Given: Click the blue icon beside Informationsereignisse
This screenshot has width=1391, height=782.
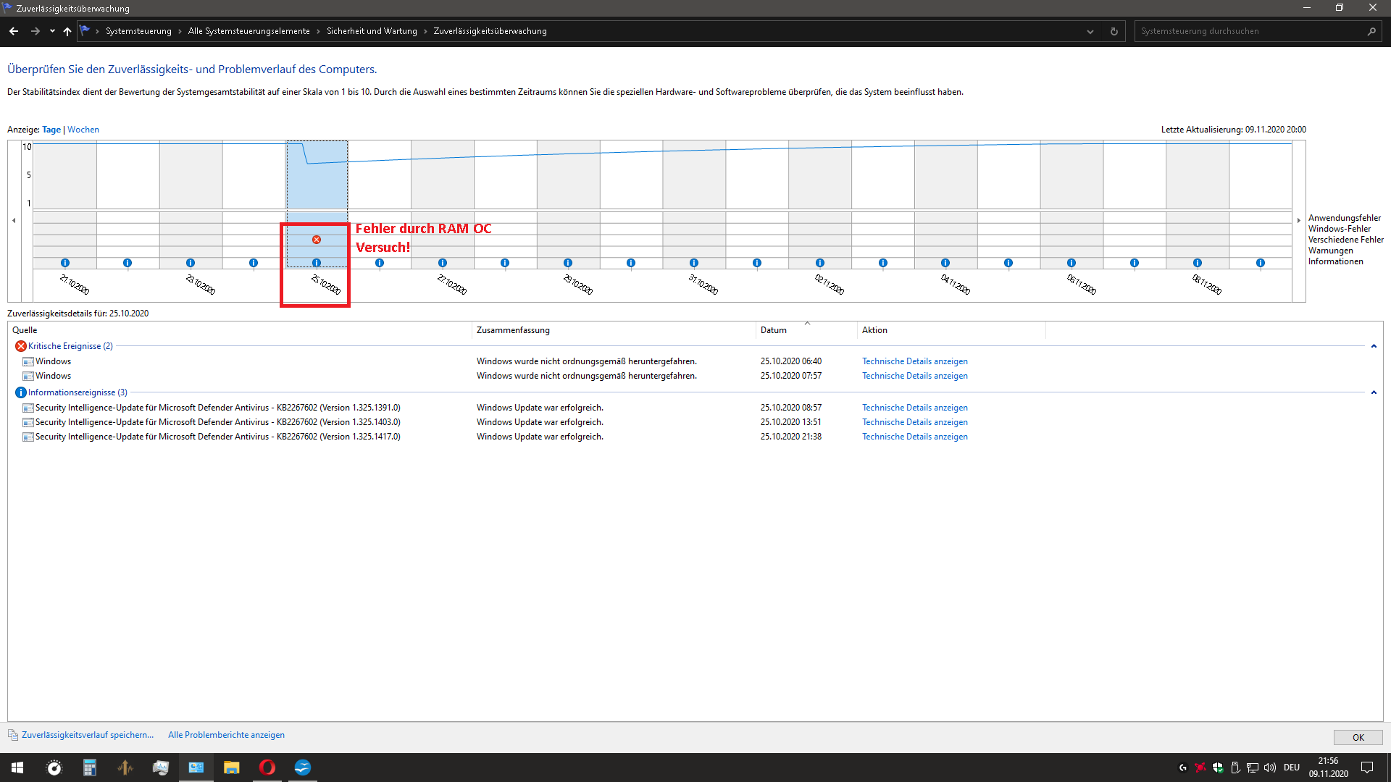Looking at the screenshot, I should pyautogui.click(x=20, y=392).
